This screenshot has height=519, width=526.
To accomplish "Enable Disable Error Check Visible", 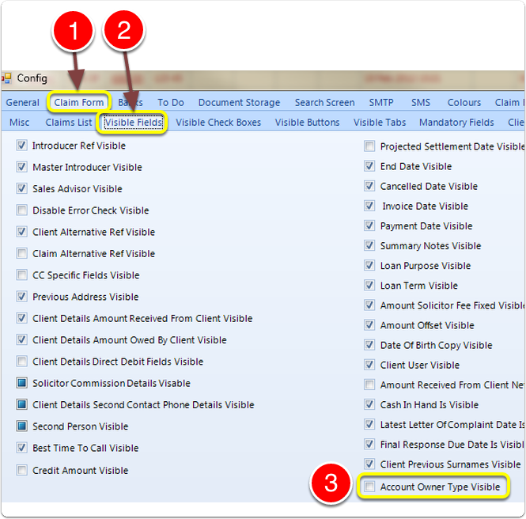I will tap(22, 210).
